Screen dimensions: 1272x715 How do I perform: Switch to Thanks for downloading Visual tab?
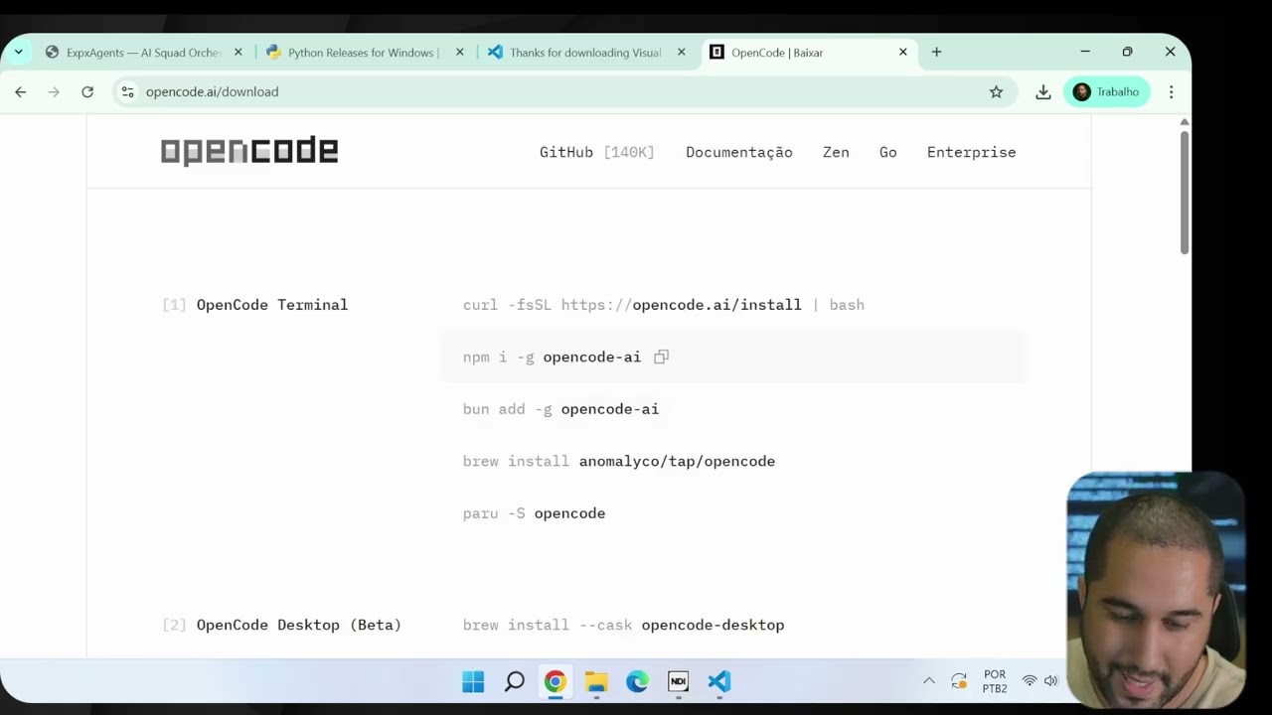(x=584, y=53)
